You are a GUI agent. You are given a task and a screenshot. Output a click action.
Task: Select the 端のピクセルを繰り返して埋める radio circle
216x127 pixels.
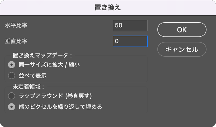coord(12,107)
